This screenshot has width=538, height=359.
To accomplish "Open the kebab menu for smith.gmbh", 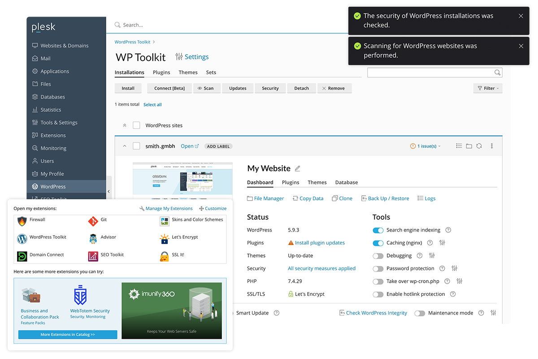I will pos(492,146).
